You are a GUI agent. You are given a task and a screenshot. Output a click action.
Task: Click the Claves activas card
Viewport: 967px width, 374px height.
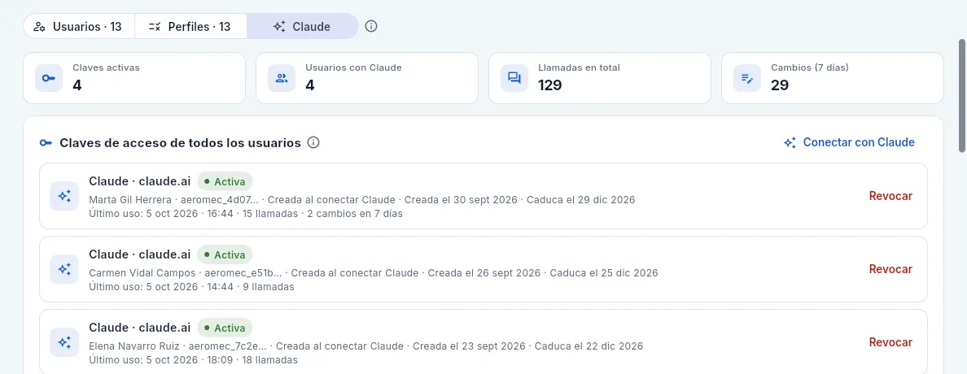click(x=134, y=78)
